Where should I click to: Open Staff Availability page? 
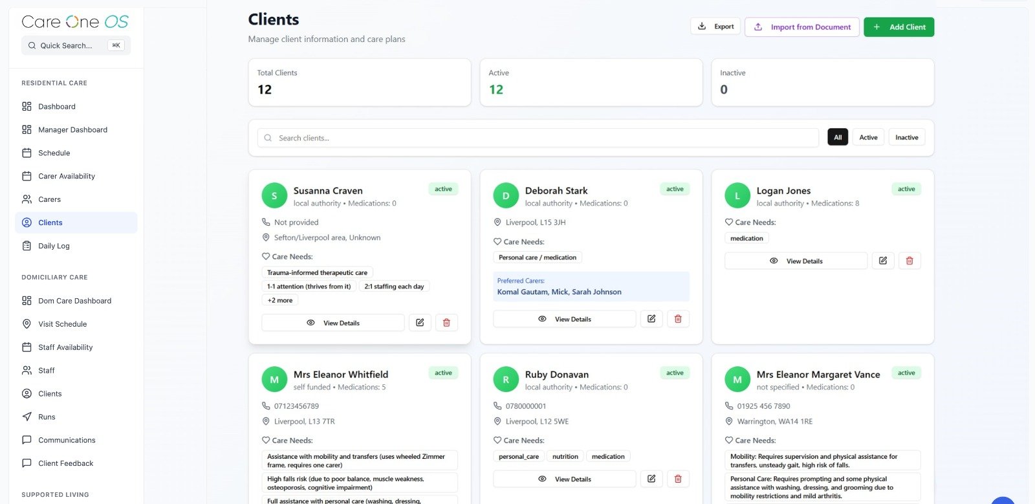coord(76,347)
